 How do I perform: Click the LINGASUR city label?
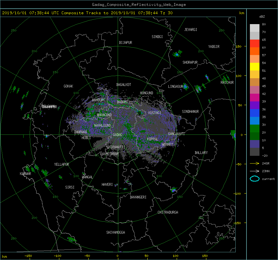pos(175,87)
